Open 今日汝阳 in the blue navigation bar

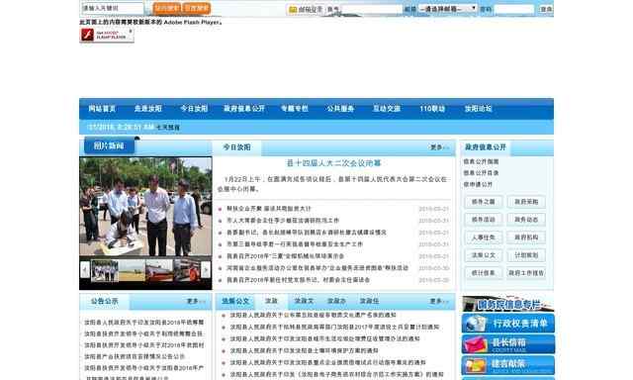coord(194,109)
